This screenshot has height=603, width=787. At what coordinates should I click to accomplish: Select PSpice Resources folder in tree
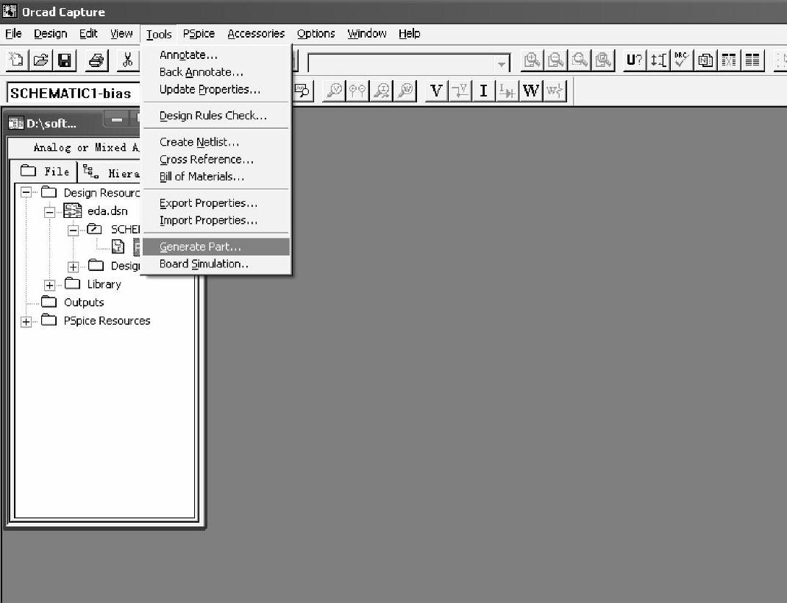[x=107, y=321]
